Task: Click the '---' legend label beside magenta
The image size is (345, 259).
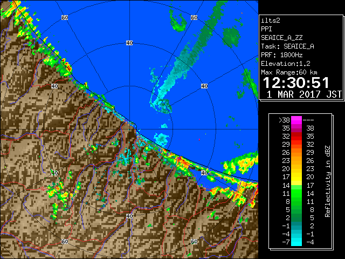Action: 308,120
